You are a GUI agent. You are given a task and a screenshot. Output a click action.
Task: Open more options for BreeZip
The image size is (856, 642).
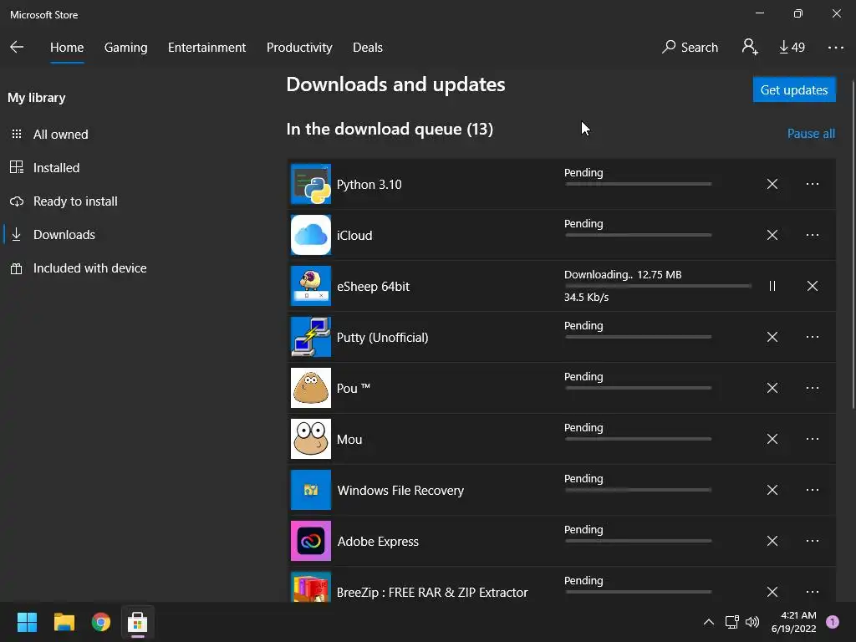tap(813, 592)
